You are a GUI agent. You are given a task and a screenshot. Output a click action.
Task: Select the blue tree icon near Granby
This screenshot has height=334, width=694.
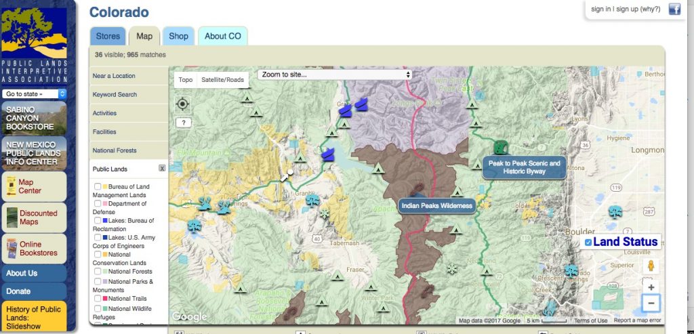coord(313,201)
